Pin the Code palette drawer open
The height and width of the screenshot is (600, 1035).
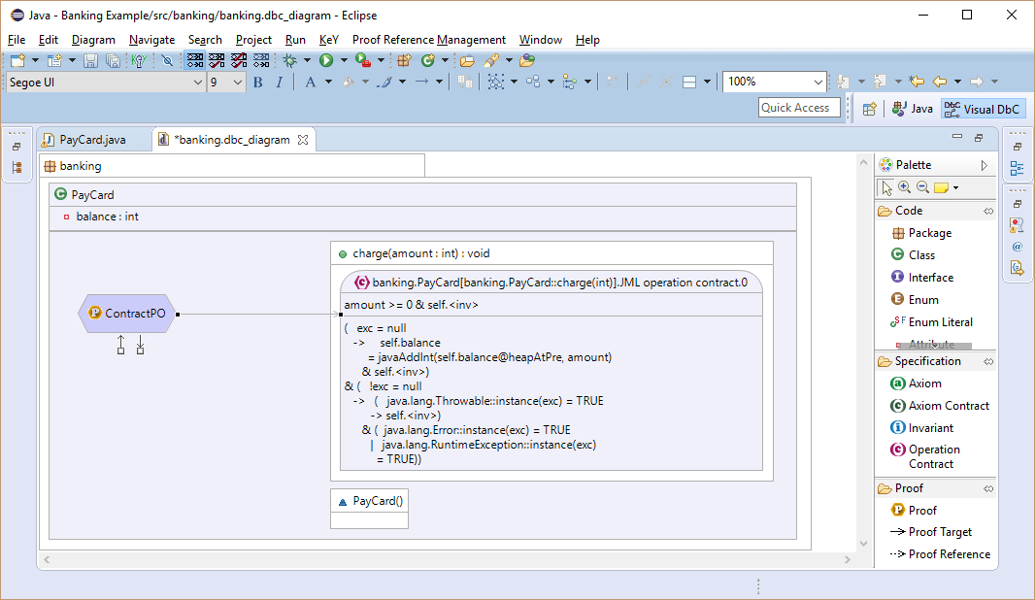[x=988, y=212]
